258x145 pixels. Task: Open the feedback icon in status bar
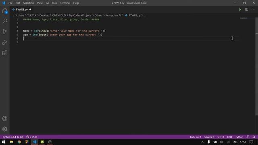(248, 137)
